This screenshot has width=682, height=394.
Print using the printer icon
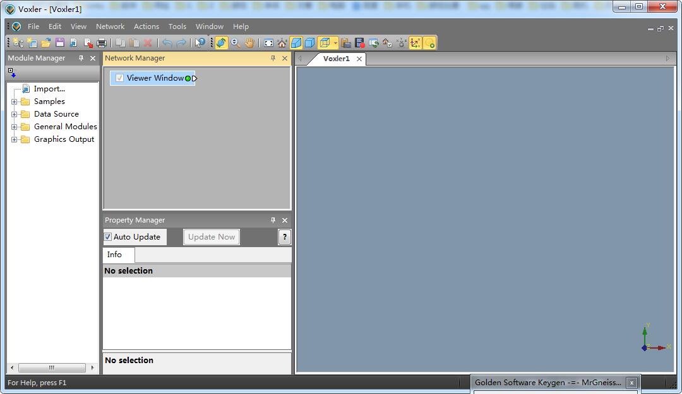tap(102, 43)
